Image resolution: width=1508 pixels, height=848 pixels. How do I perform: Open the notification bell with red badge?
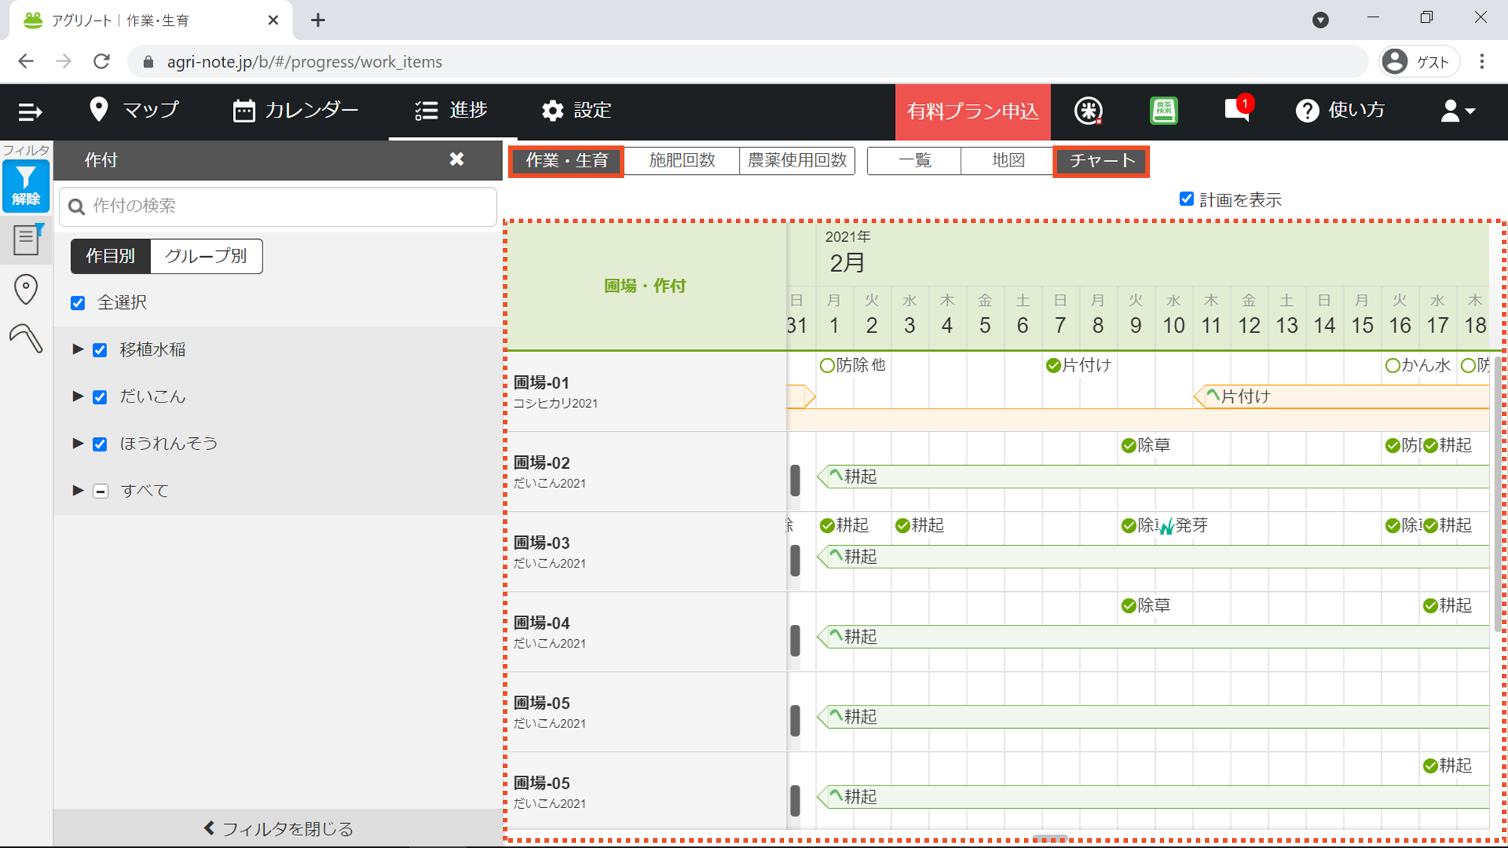click(x=1237, y=110)
